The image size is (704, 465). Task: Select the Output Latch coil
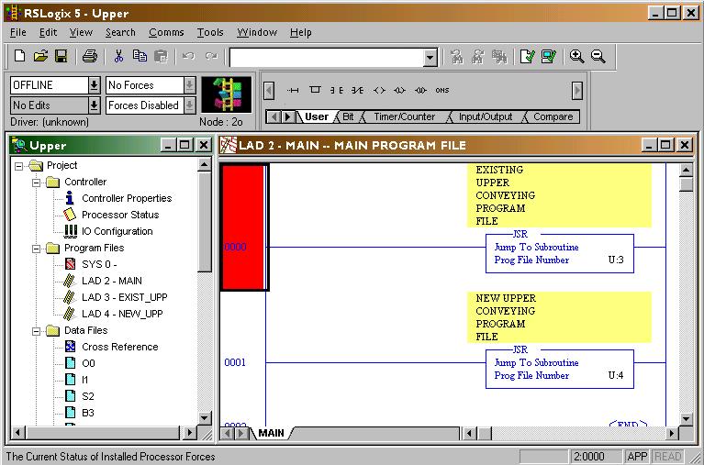pyautogui.click(x=399, y=90)
